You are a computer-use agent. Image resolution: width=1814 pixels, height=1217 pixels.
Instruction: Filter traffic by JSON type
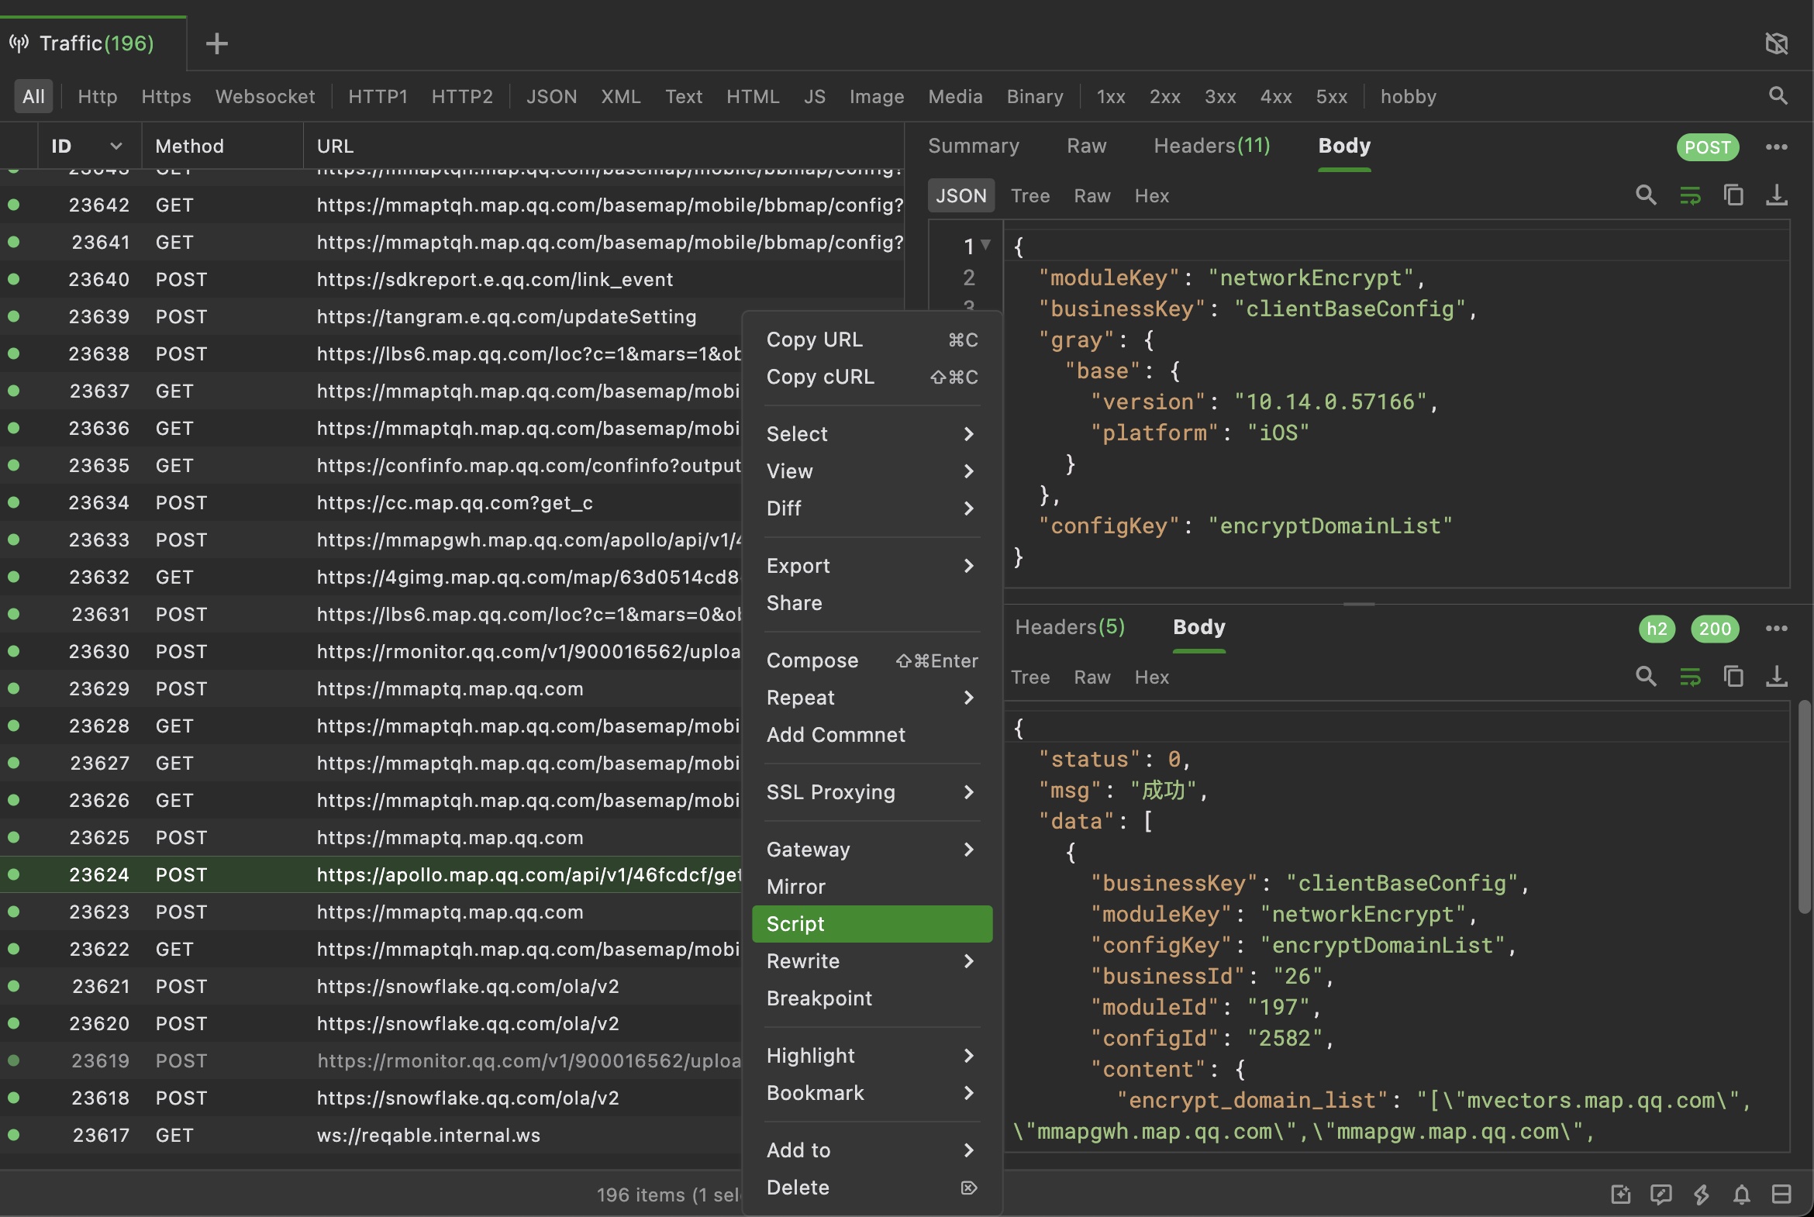pos(551,96)
